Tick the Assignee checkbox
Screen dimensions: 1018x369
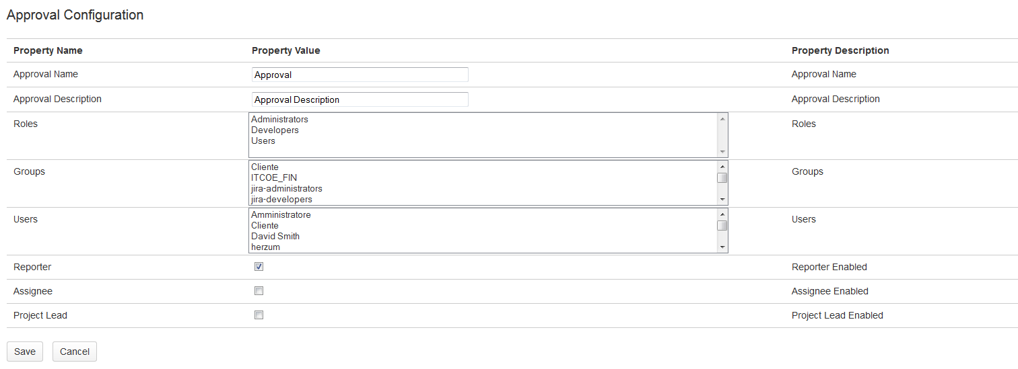tap(259, 291)
